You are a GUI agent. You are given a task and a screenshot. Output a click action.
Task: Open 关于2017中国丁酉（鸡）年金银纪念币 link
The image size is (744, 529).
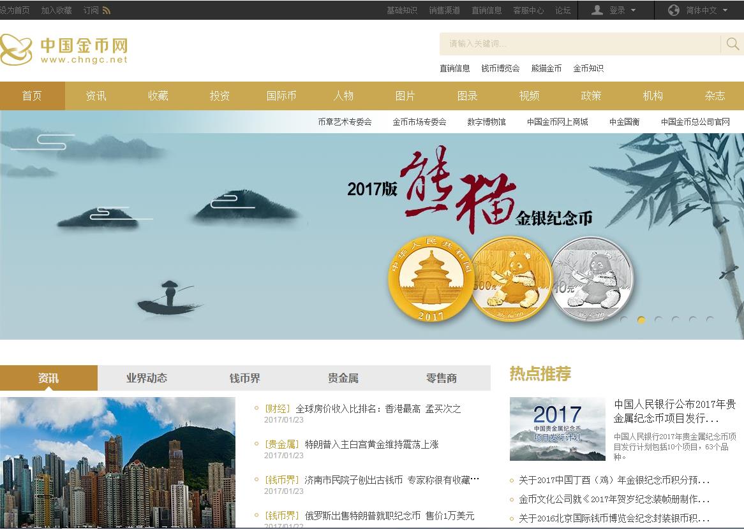(614, 480)
